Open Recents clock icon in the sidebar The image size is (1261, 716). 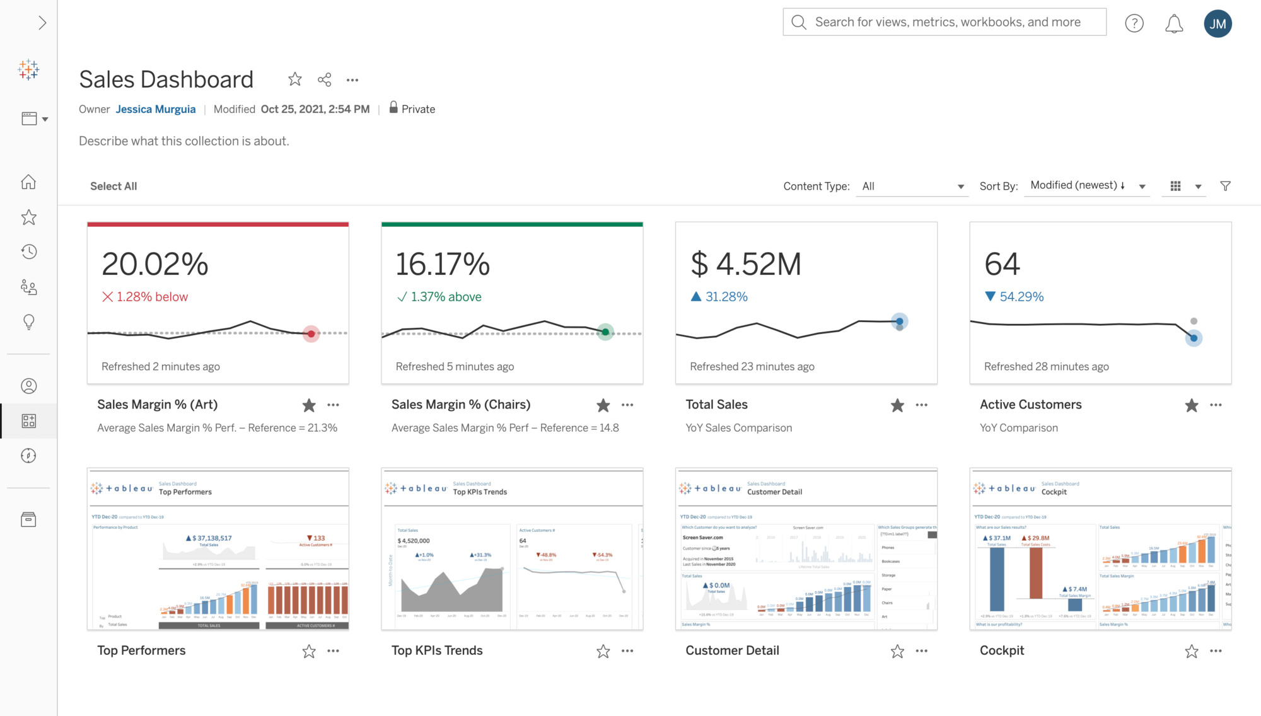point(28,252)
